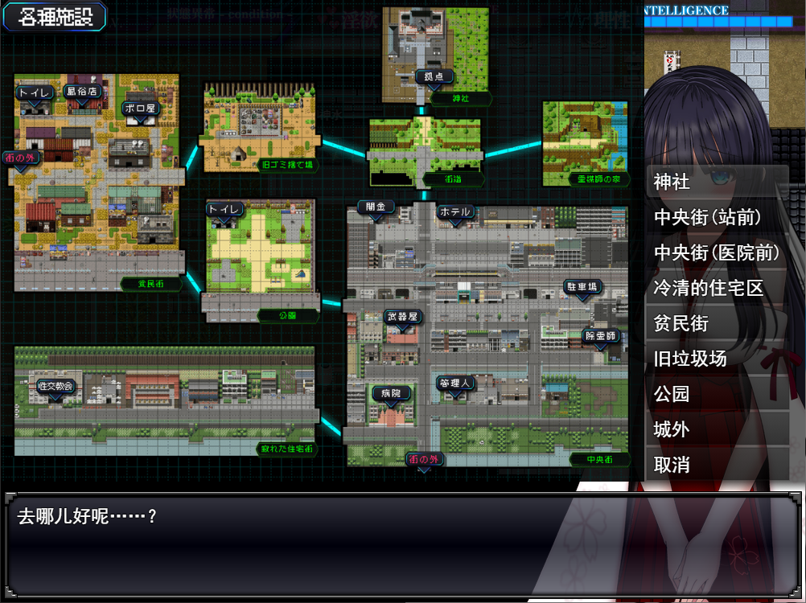Select 贫民街 in the destination list
806x603 pixels.
[717, 323]
